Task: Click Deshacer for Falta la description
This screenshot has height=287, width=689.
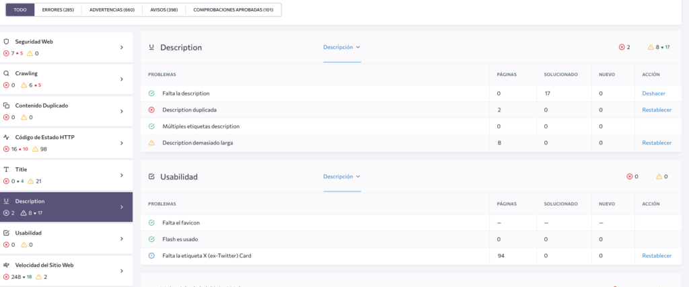Action: coord(653,93)
